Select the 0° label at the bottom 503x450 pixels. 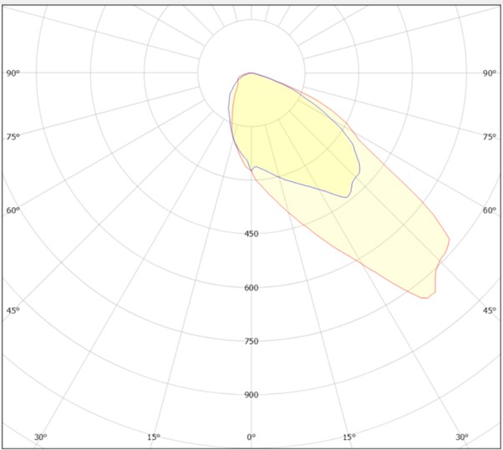click(251, 437)
